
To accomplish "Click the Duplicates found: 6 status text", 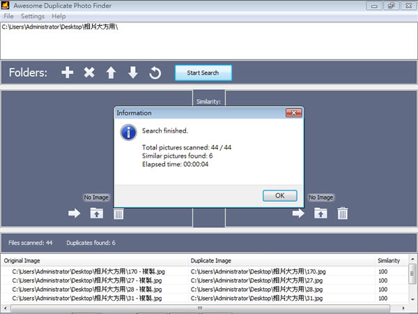I will click(91, 243).
